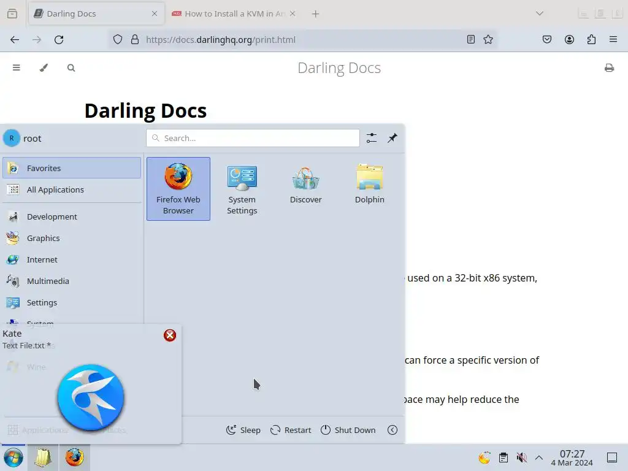628x471 pixels.
Task: Open the clipboard tray icon
Action: point(504,458)
